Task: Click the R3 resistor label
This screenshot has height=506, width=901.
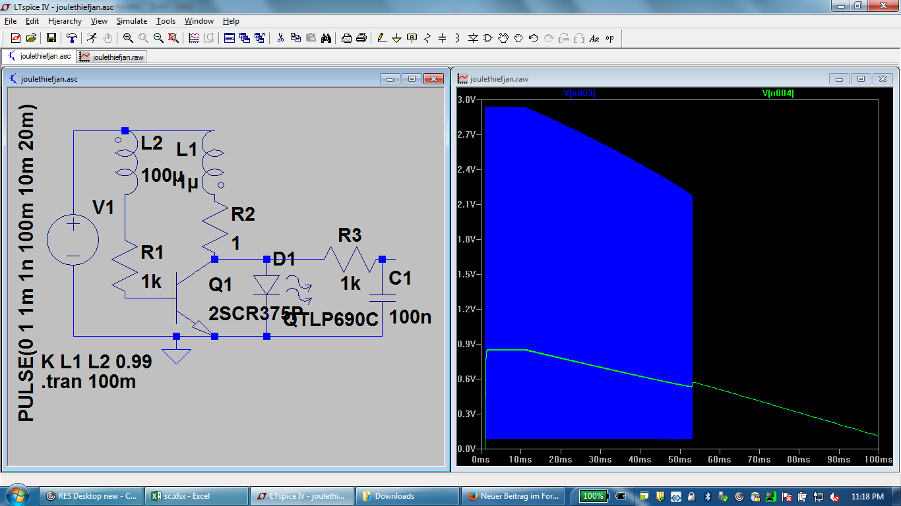Action: coord(350,235)
